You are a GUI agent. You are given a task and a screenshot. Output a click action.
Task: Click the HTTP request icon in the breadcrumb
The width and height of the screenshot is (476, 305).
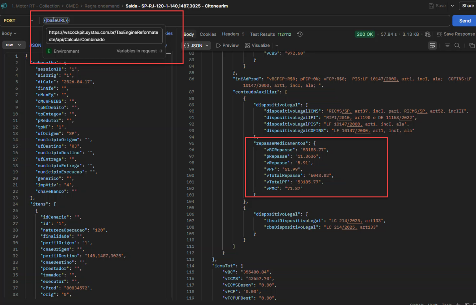tap(4, 6)
